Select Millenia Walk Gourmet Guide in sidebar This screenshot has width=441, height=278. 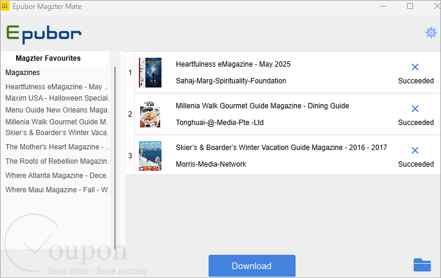click(57, 122)
